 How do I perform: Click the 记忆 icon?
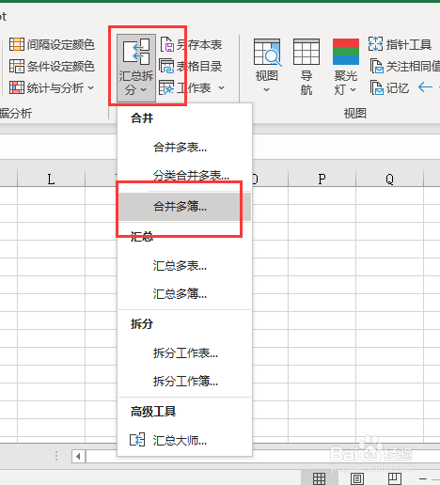377,87
